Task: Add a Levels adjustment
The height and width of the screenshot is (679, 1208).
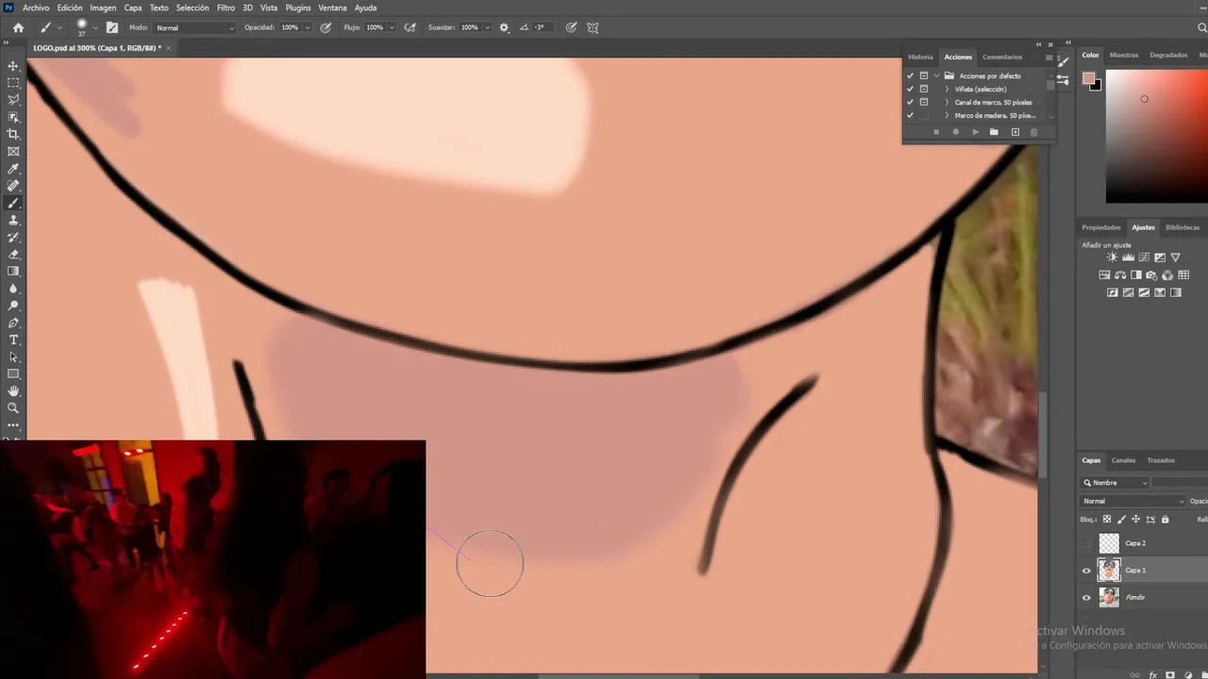Action: pos(1128,257)
